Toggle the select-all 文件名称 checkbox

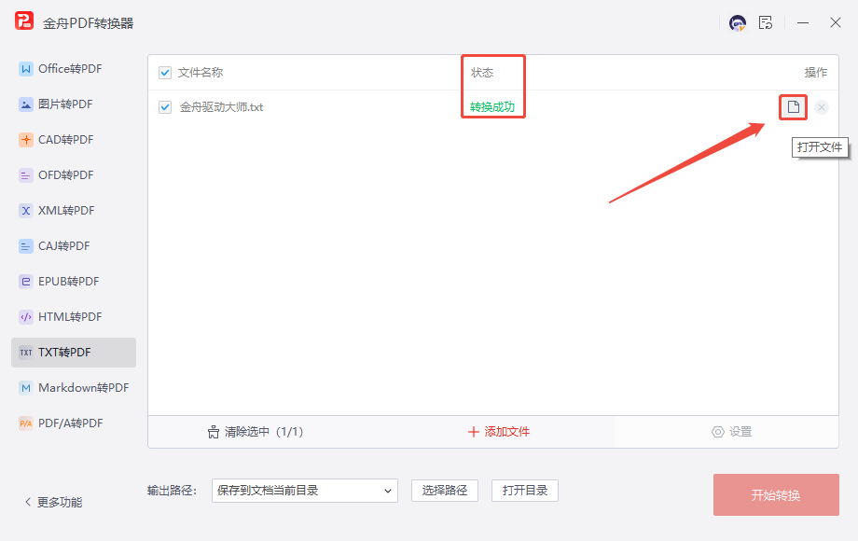click(165, 73)
